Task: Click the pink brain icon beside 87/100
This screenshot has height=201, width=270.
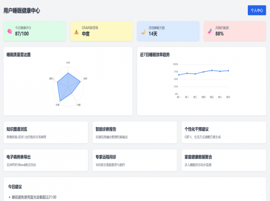Action: click(x=10, y=31)
